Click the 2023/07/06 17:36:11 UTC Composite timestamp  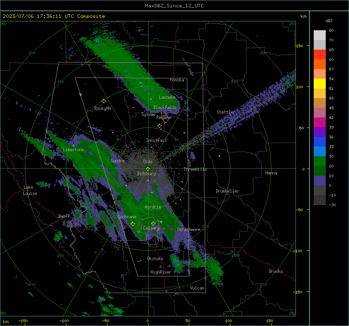[54, 16]
